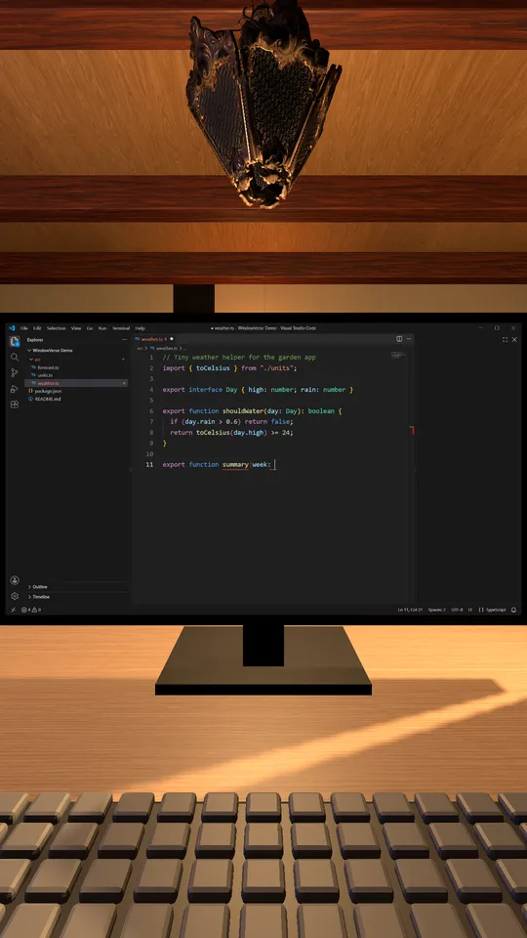
Task: Open the File menu
Action: point(24,328)
